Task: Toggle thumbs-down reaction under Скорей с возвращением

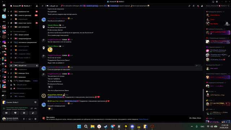Action: coord(50,109)
